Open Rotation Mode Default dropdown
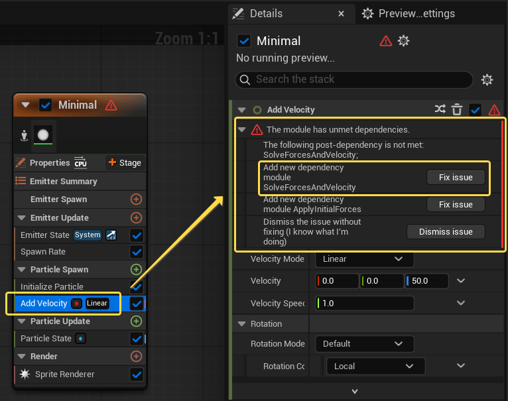Image resolution: width=508 pixels, height=401 pixels. pyautogui.click(x=365, y=344)
